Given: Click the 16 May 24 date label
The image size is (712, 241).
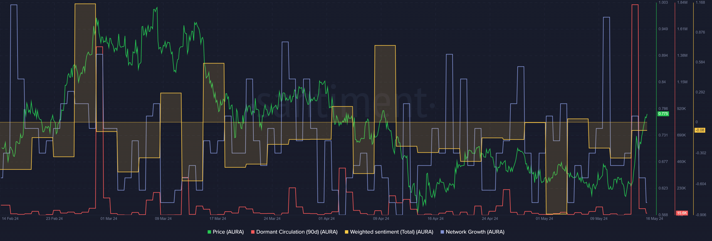Looking at the screenshot, I should pos(654,218).
